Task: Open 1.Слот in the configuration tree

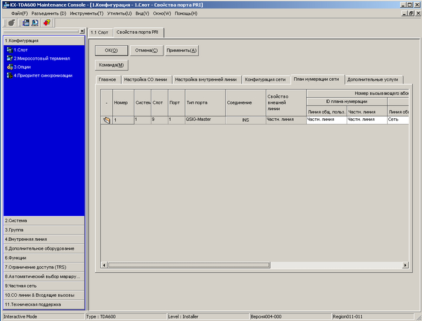Action: point(20,50)
